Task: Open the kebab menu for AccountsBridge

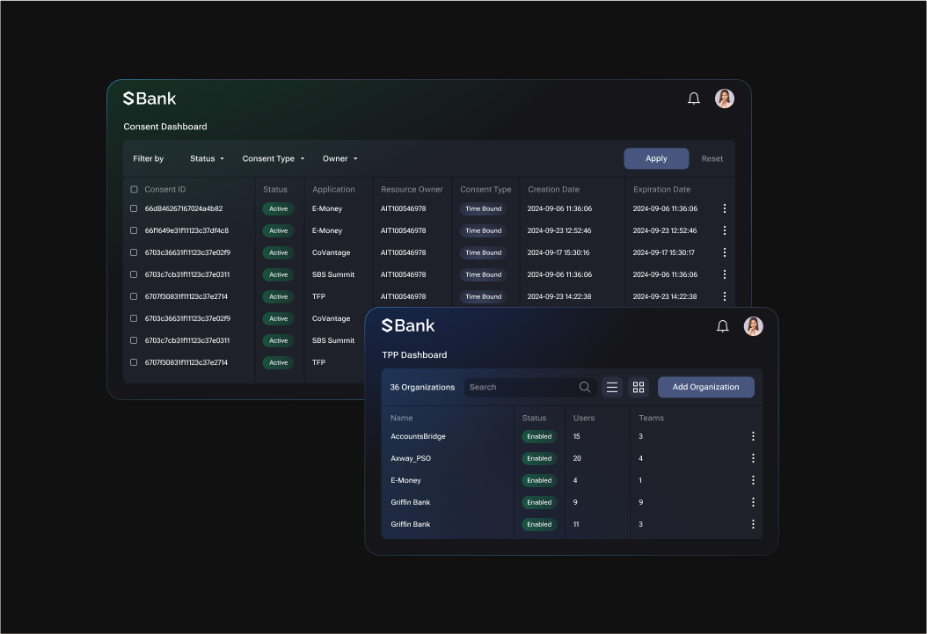Action: pyautogui.click(x=753, y=436)
